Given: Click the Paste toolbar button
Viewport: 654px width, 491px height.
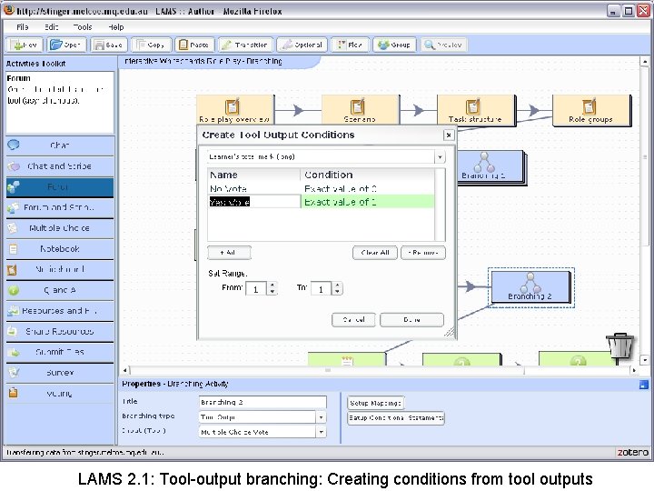Looking at the screenshot, I should coord(194,45).
